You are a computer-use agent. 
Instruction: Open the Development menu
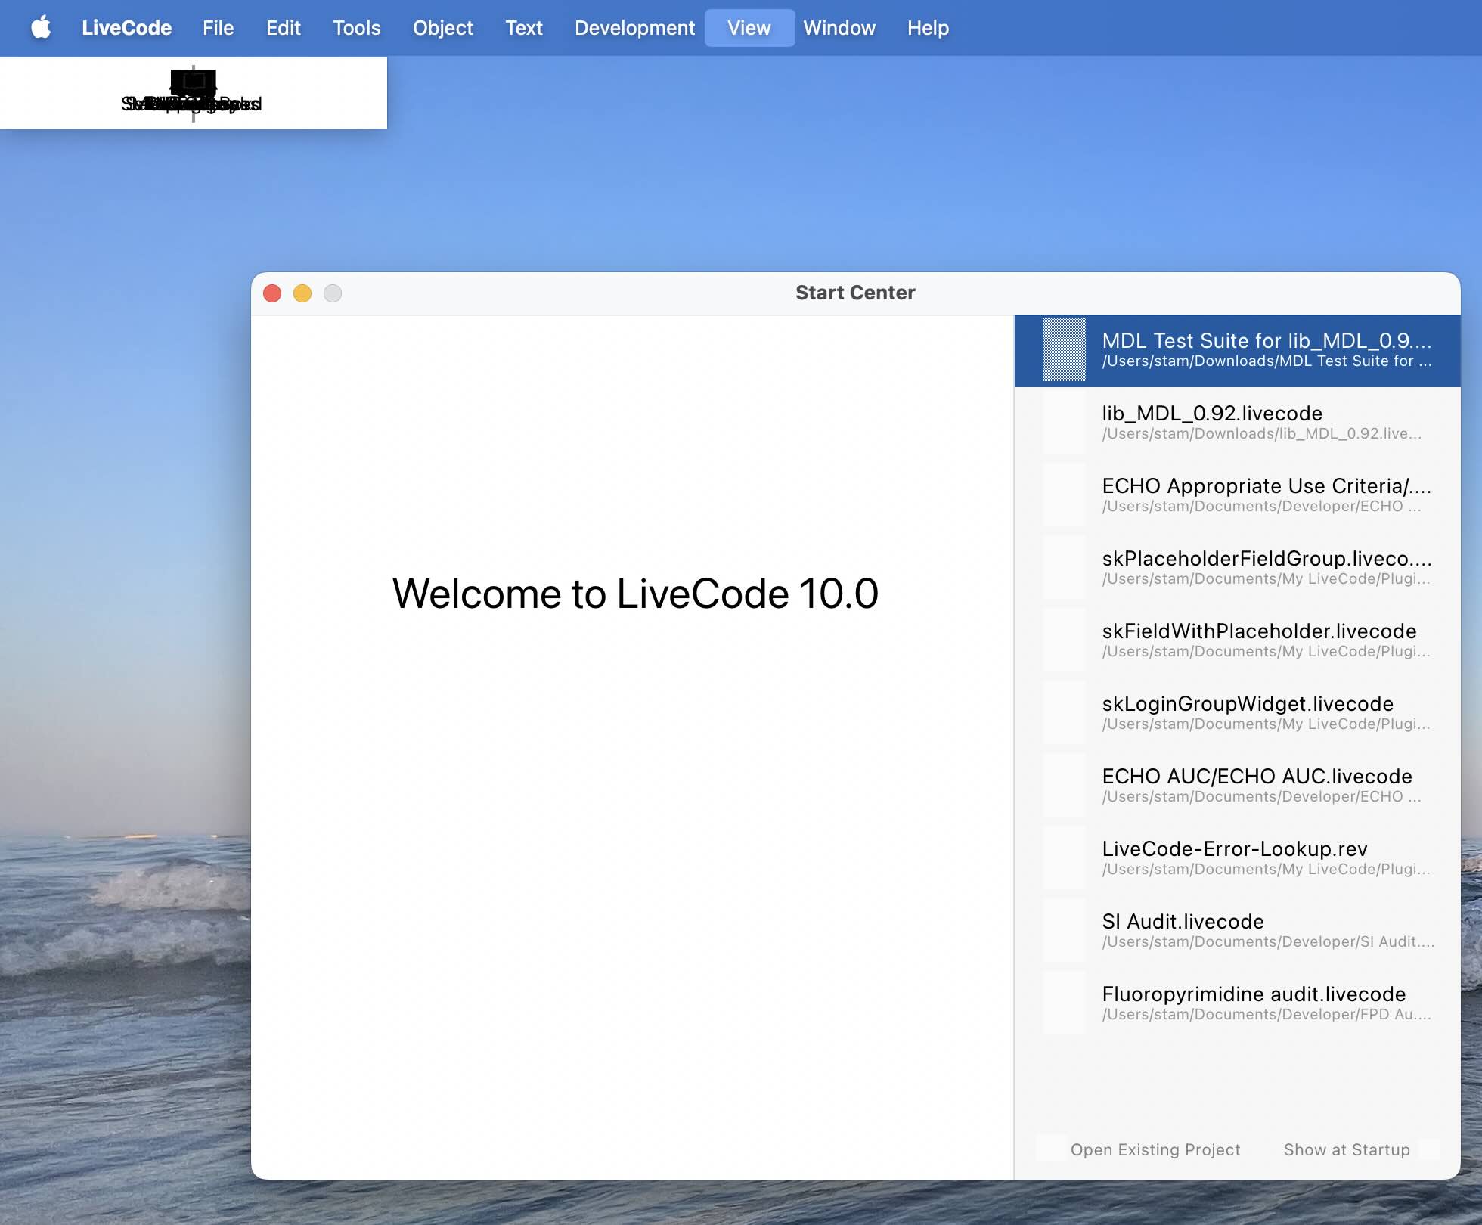click(634, 28)
